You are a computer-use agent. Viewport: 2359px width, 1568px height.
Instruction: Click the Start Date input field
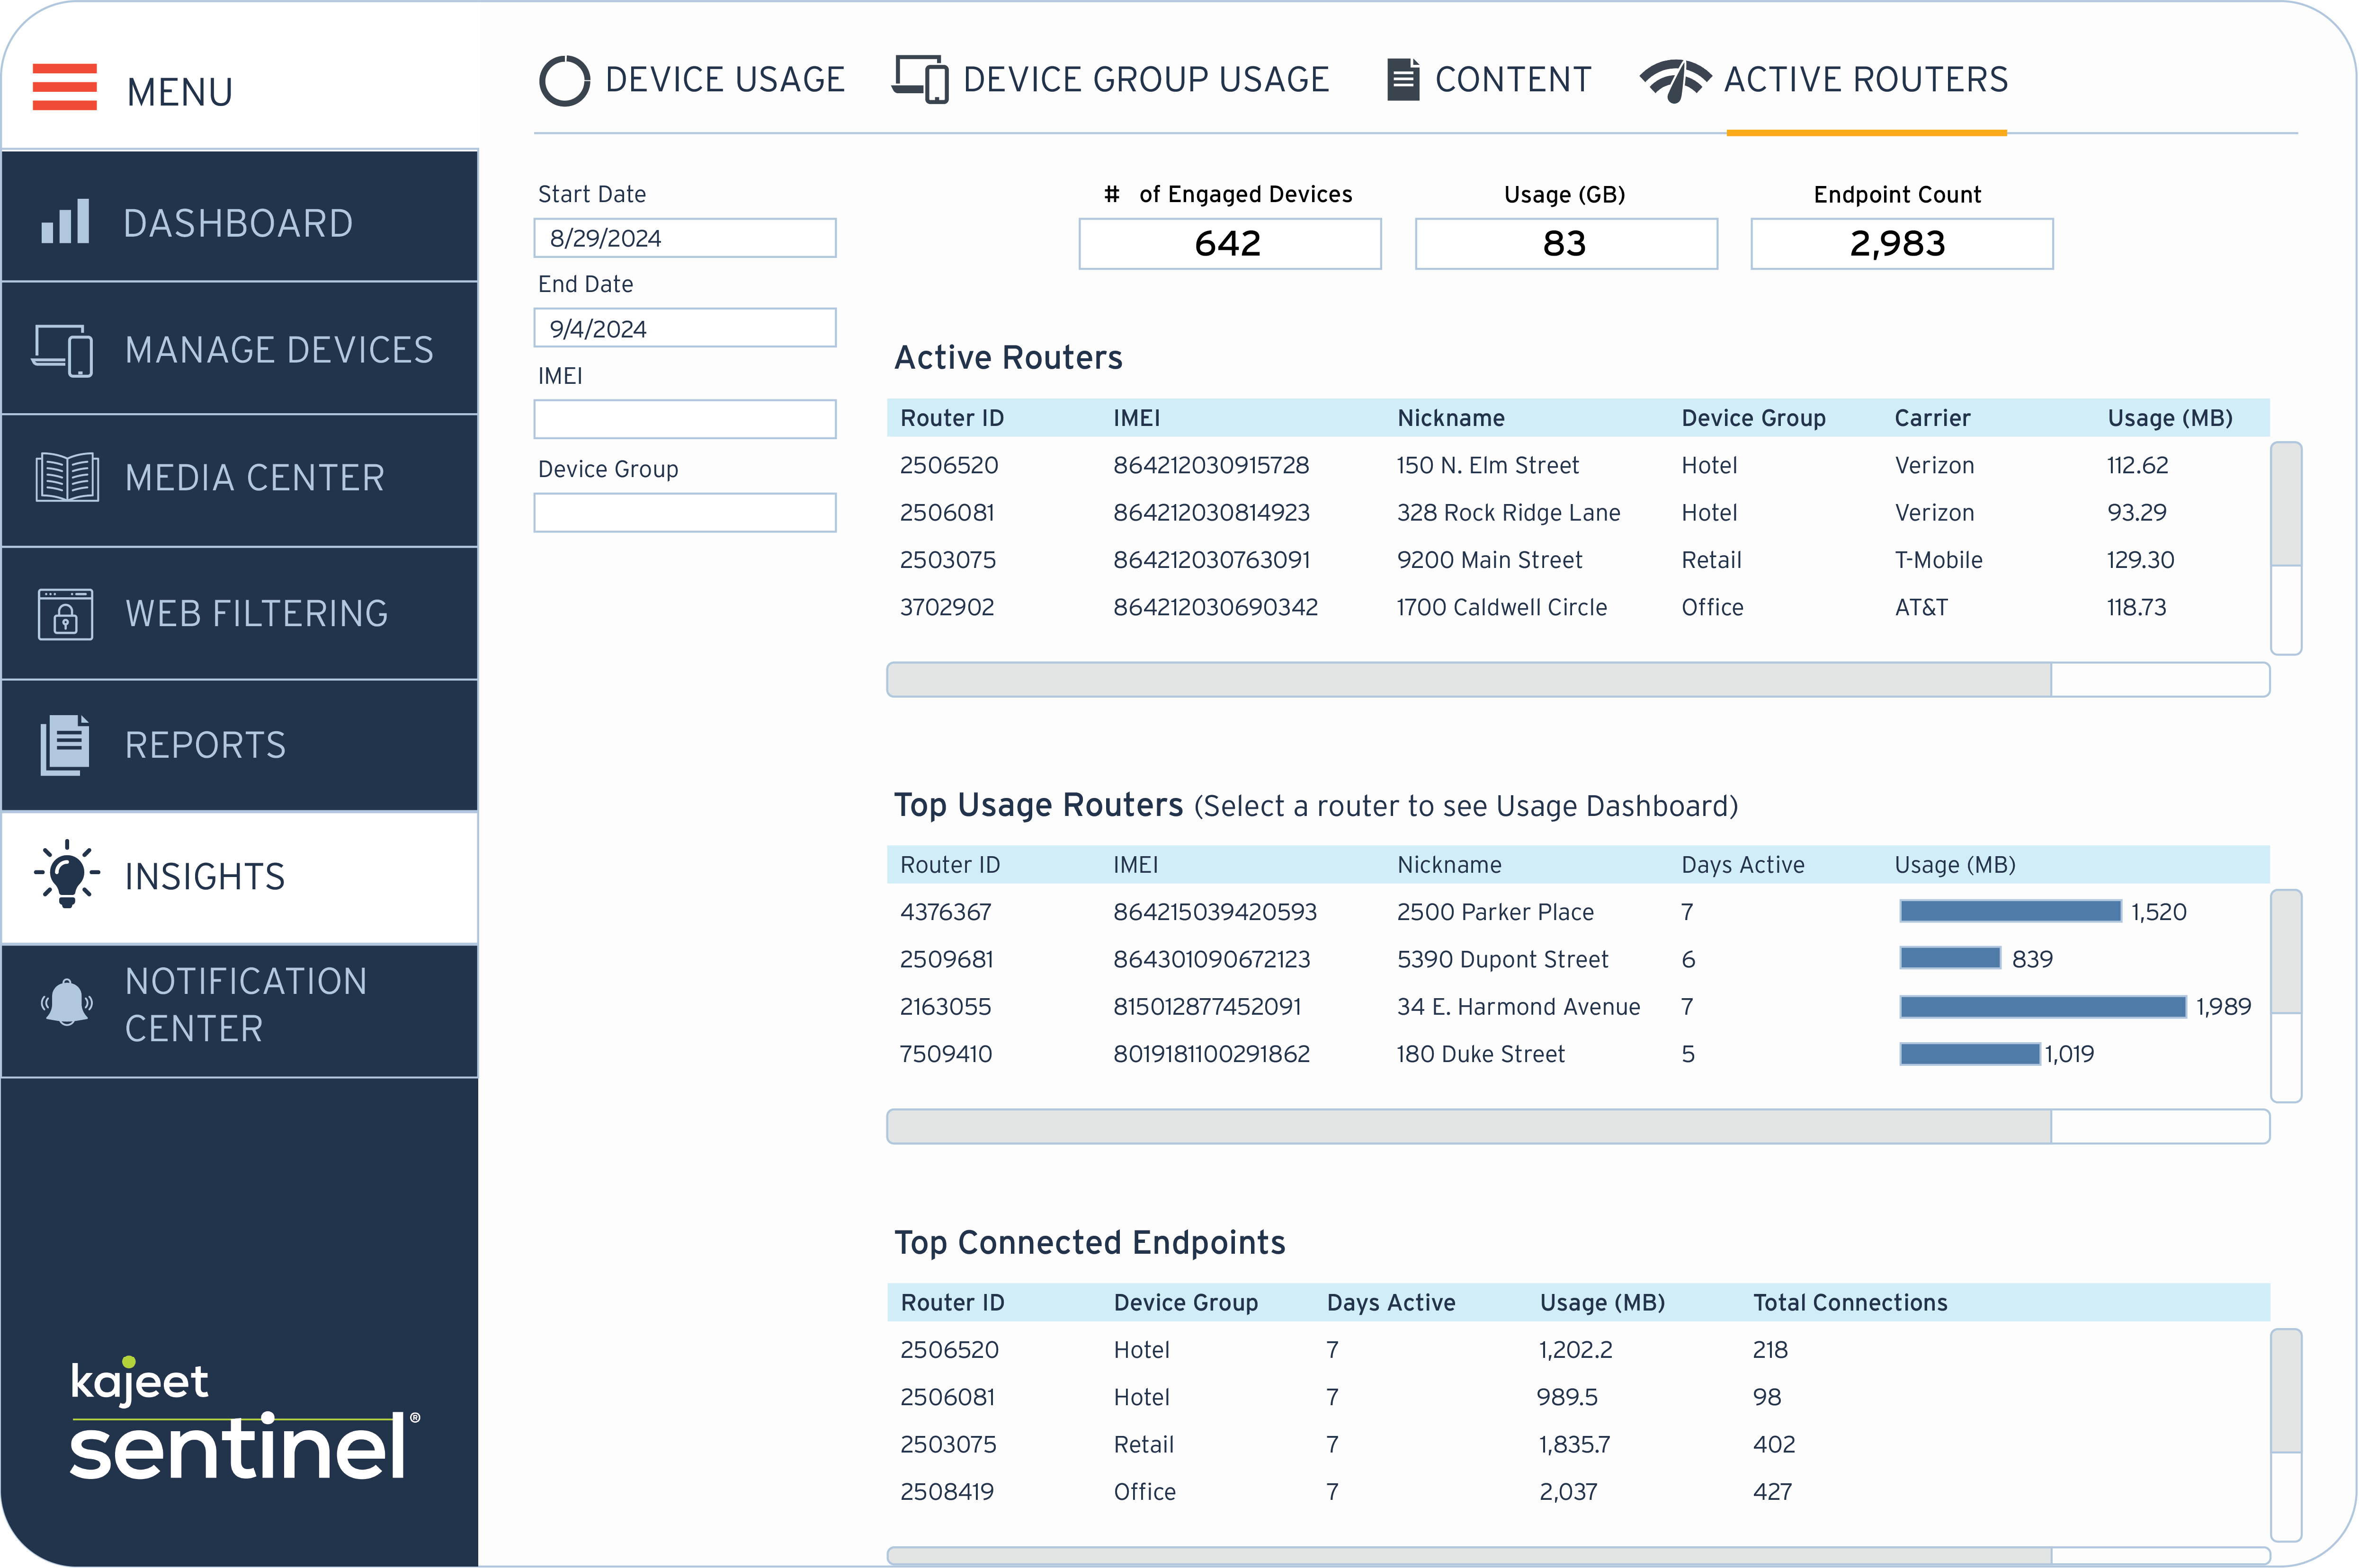click(x=684, y=239)
